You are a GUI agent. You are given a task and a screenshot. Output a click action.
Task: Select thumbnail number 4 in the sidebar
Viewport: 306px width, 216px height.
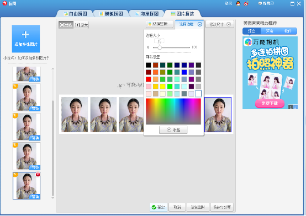tap(27, 127)
